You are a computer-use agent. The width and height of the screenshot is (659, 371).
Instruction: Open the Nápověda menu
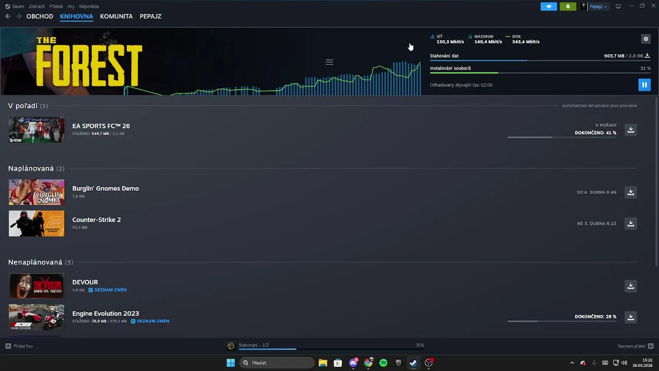[x=89, y=6]
